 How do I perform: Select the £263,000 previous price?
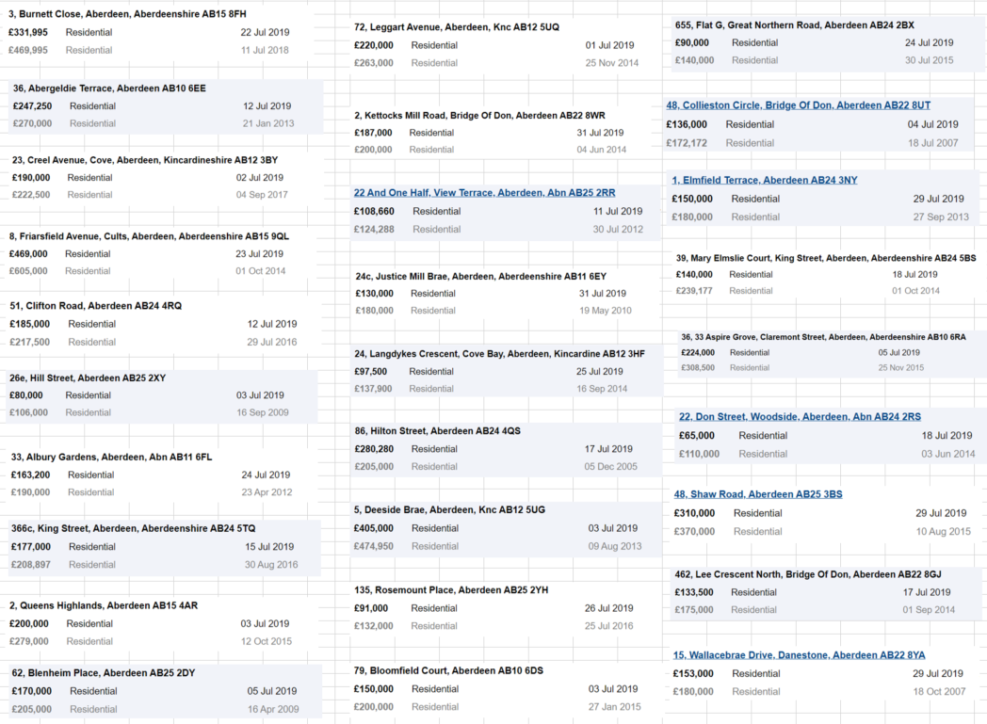point(374,63)
